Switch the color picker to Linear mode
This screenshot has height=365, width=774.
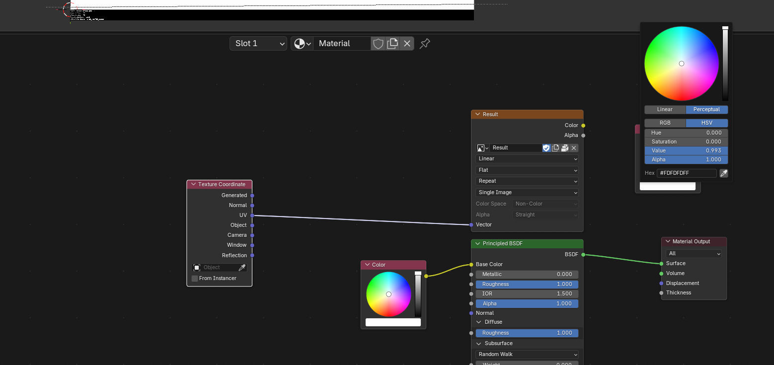665,110
